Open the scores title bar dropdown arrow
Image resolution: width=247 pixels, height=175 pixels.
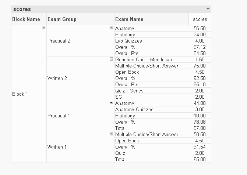(208, 9)
